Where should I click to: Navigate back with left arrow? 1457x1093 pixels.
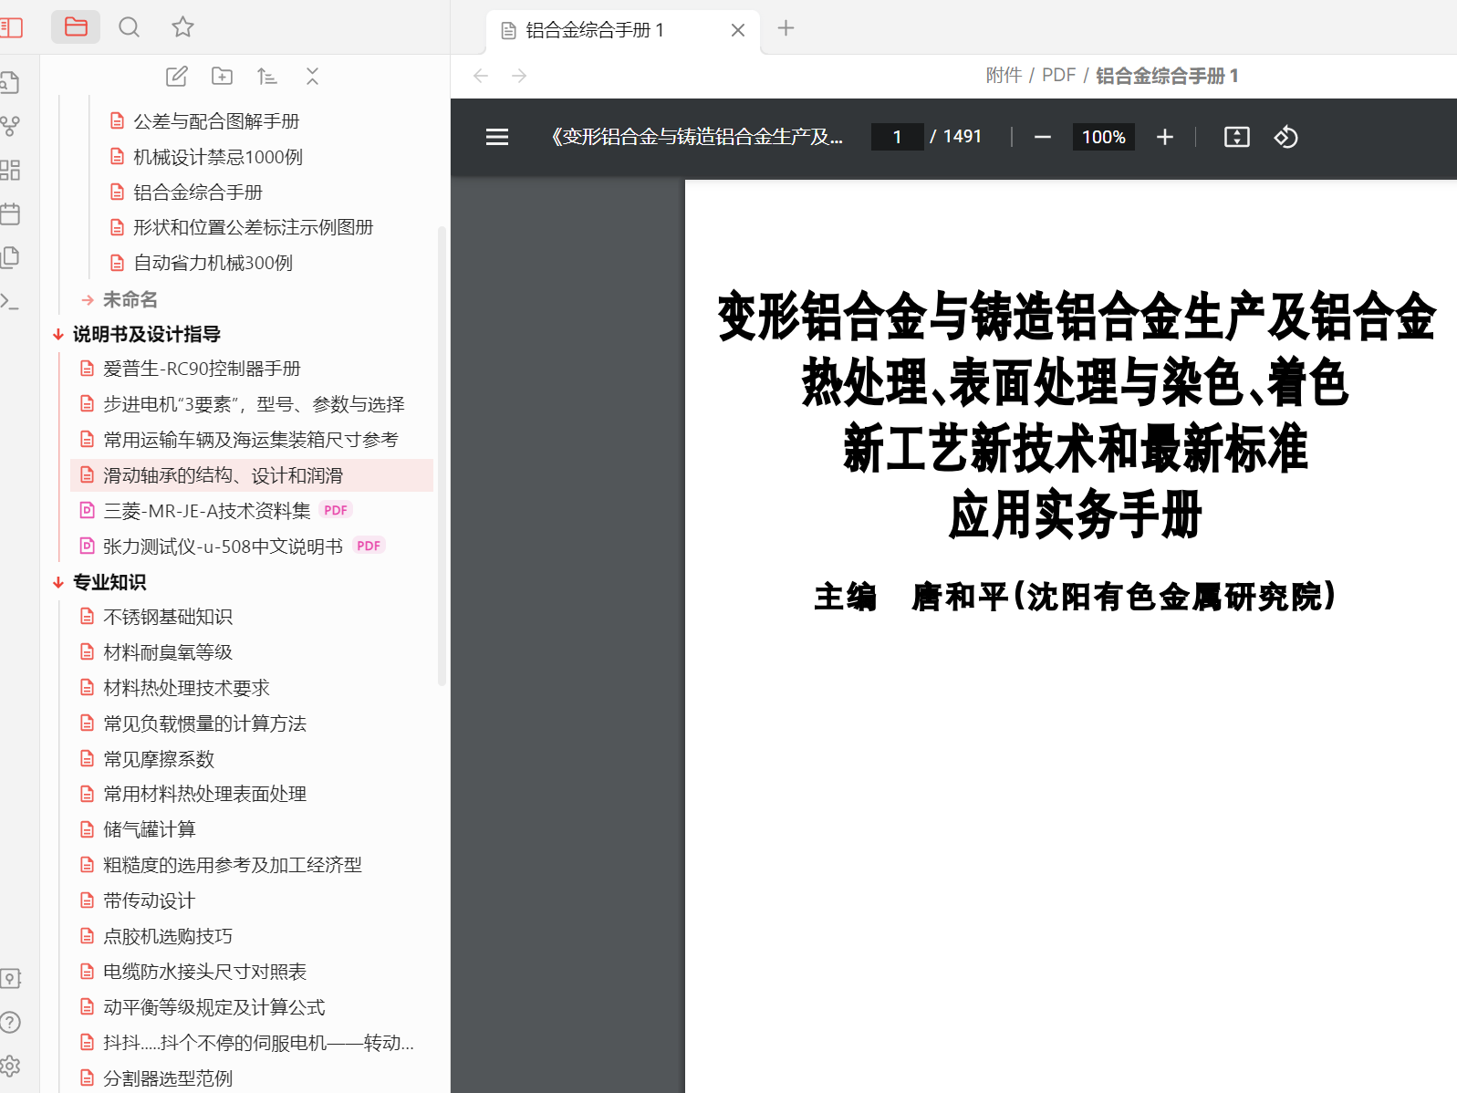point(481,76)
